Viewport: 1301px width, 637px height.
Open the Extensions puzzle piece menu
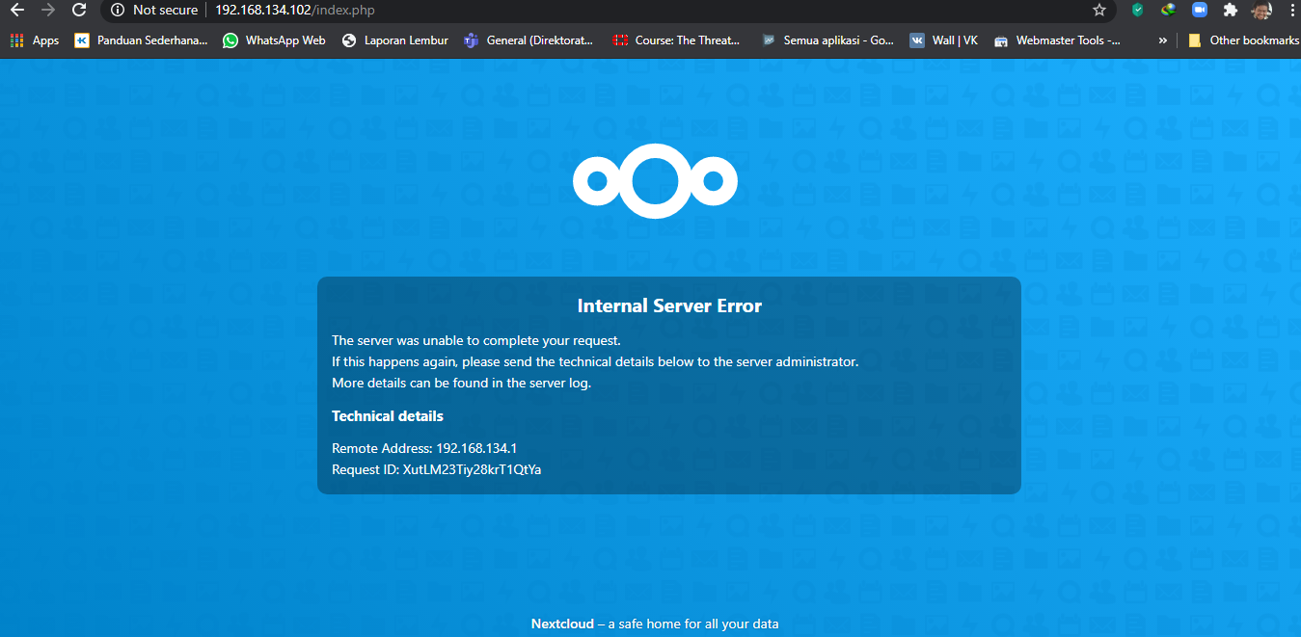pyautogui.click(x=1230, y=11)
